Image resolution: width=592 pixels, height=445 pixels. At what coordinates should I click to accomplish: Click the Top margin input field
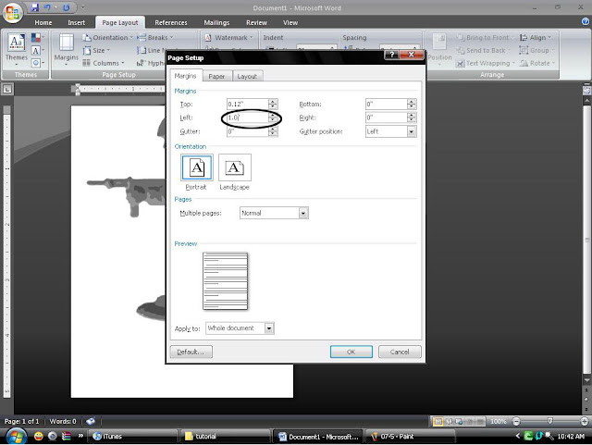coord(248,104)
